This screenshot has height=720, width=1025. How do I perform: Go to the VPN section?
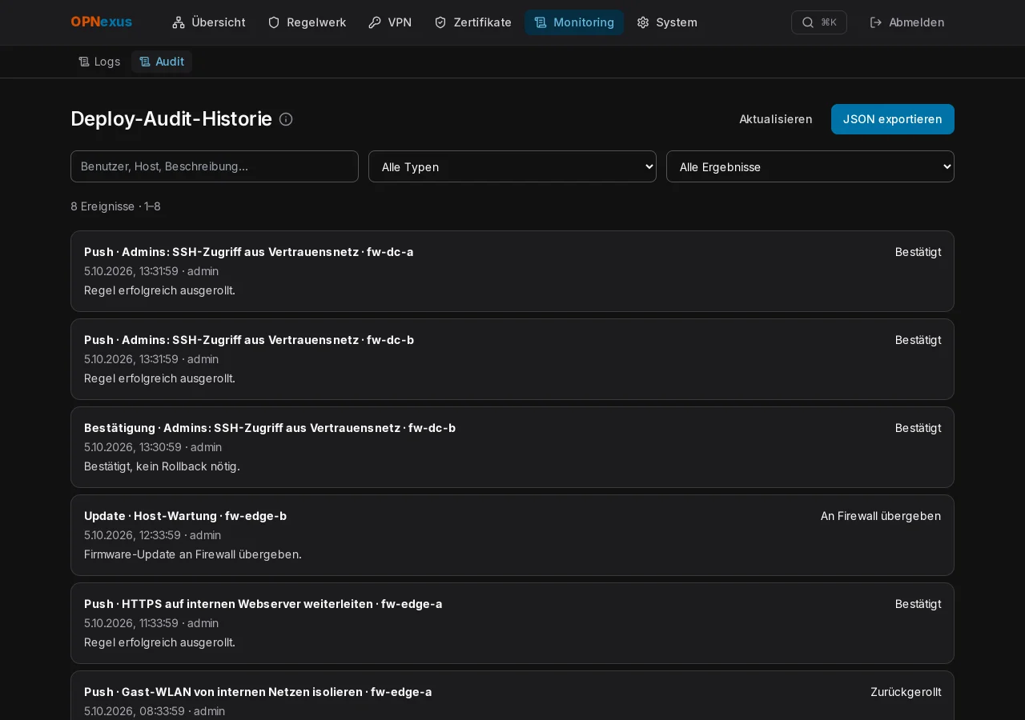point(390,22)
